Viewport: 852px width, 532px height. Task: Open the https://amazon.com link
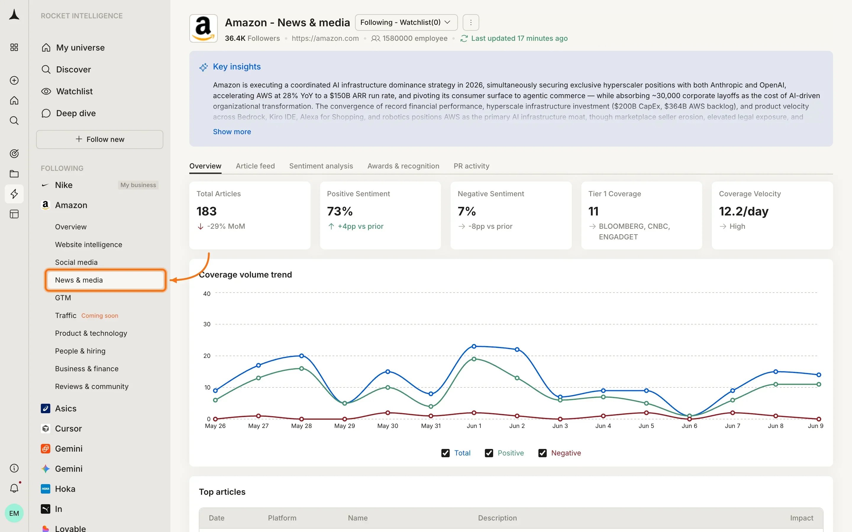point(325,38)
